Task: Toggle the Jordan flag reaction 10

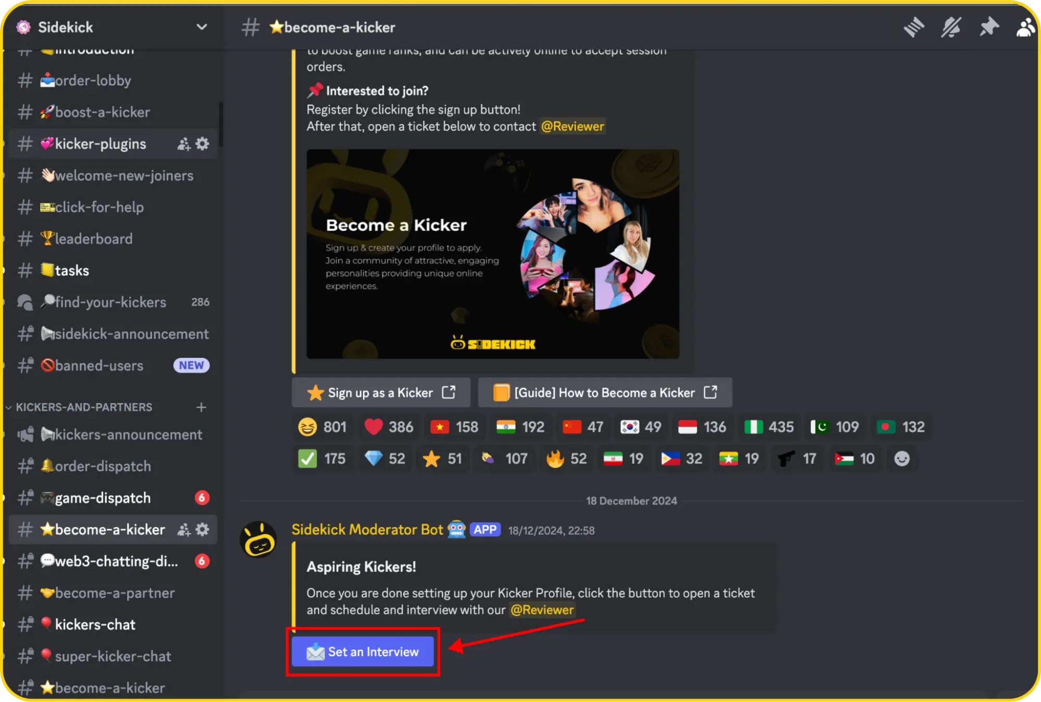Action: coord(855,459)
